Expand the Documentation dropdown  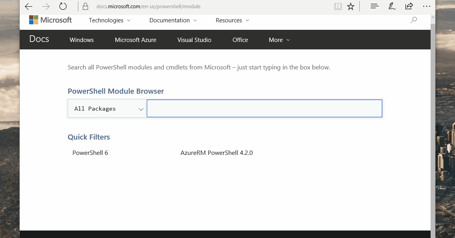[x=173, y=20]
